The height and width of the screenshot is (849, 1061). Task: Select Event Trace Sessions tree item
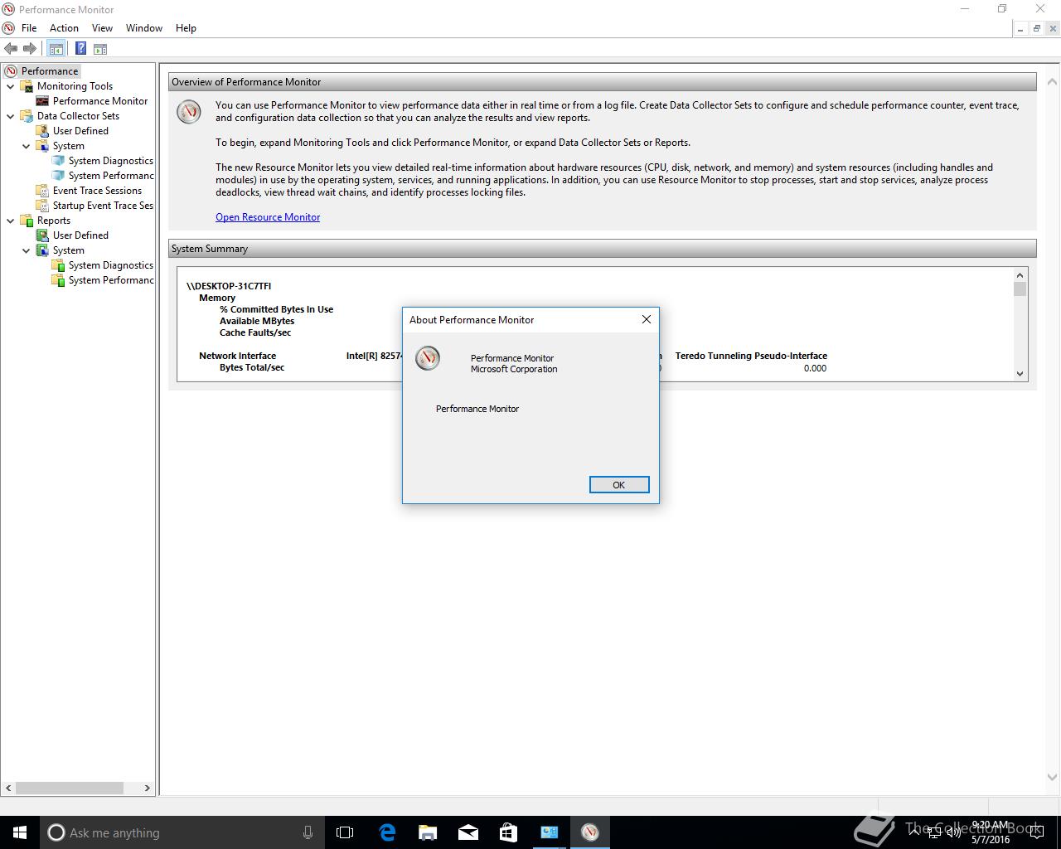pos(97,191)
